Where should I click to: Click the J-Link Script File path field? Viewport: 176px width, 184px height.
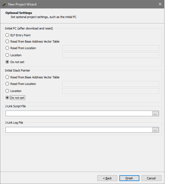[79, 114]
